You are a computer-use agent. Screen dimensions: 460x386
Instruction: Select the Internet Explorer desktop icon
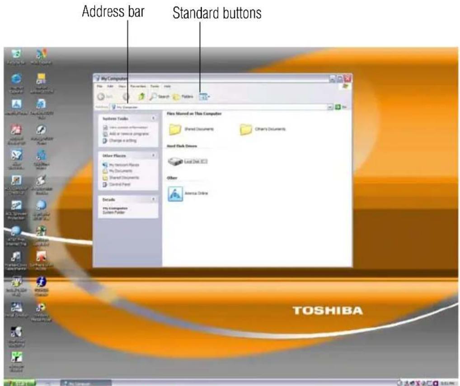point(16,79)
